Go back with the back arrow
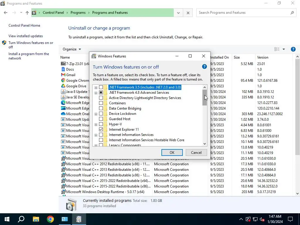Viewport: 300px width, 225px height. coord(6,13)
